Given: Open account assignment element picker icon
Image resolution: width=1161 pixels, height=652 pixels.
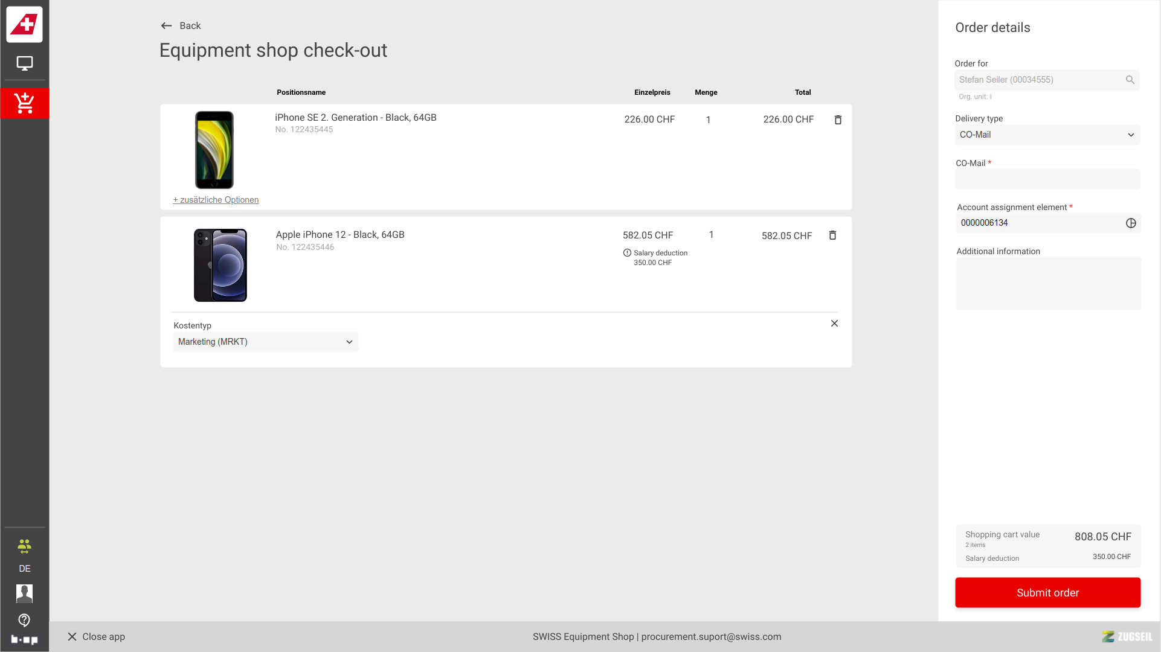Looking at the screenshot, I should [x=1131, y=223].
